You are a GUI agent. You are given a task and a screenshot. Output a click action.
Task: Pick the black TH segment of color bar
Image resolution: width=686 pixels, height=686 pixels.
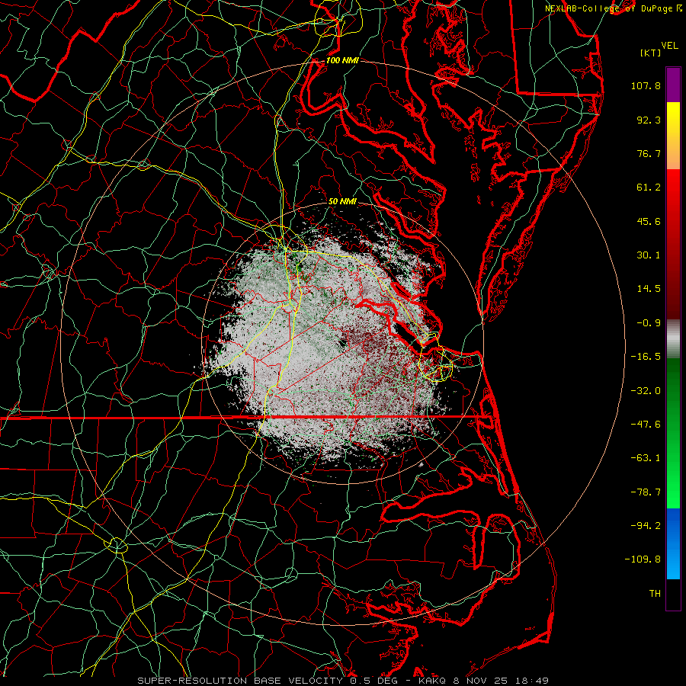pos(673,594)
